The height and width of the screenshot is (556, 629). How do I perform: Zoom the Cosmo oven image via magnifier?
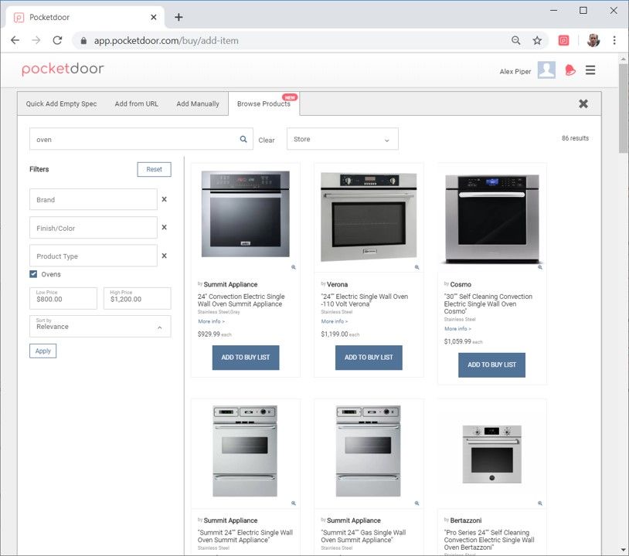[x=540, y=267]
